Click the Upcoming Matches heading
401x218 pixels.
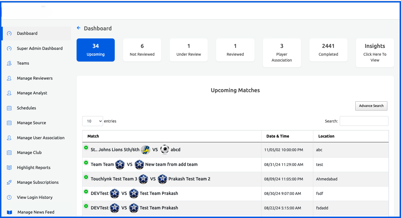(x=235, y=90)
